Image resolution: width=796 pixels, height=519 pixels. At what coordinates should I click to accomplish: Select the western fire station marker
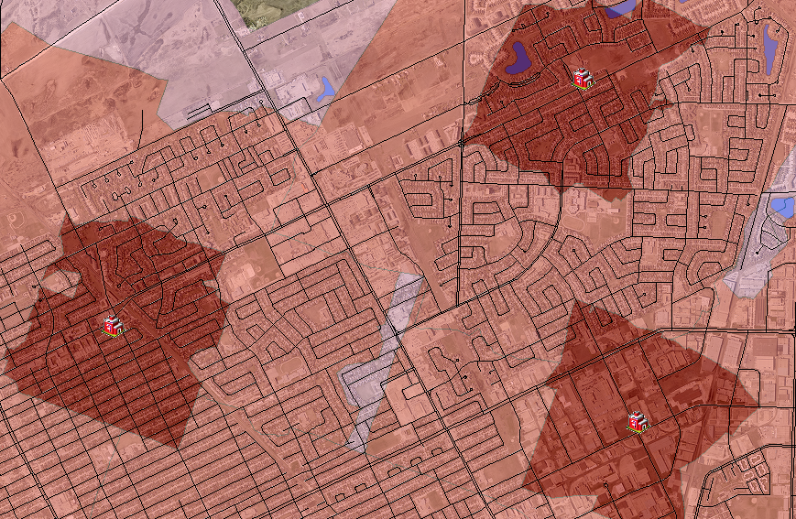112,325
